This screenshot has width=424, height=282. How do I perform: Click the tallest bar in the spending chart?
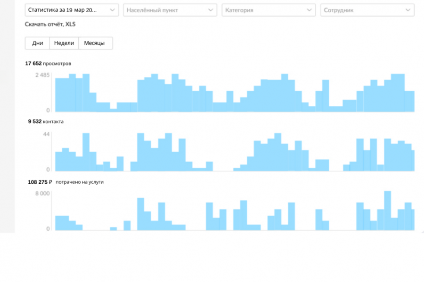pos(388,211)
